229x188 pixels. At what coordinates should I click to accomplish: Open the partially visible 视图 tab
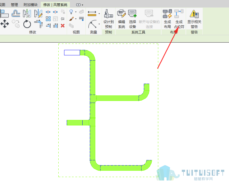click(3, 5)
